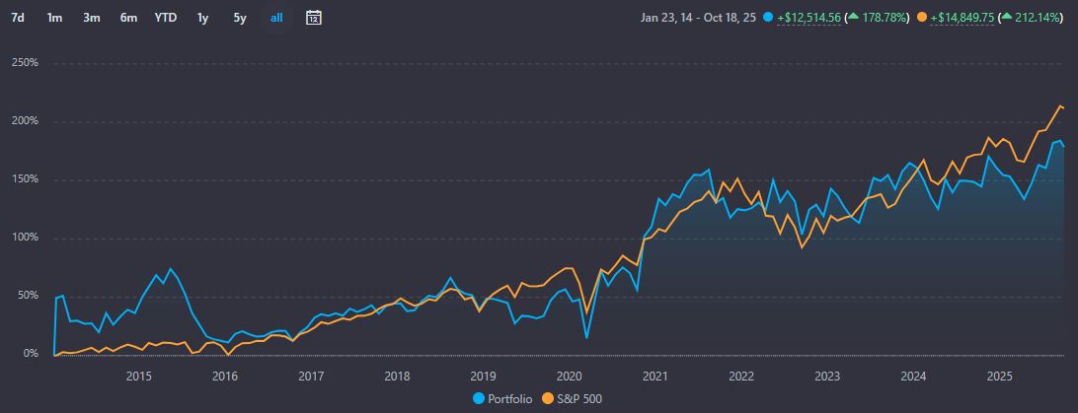This screenshot has width=1078, height=413.
Task: Choose the 3m time range
Action: tap(91, 17)
